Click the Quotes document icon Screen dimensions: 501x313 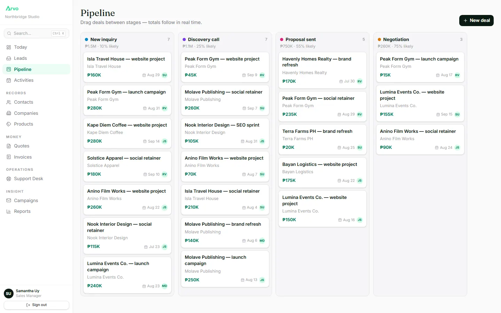click(x=9, y=146)
